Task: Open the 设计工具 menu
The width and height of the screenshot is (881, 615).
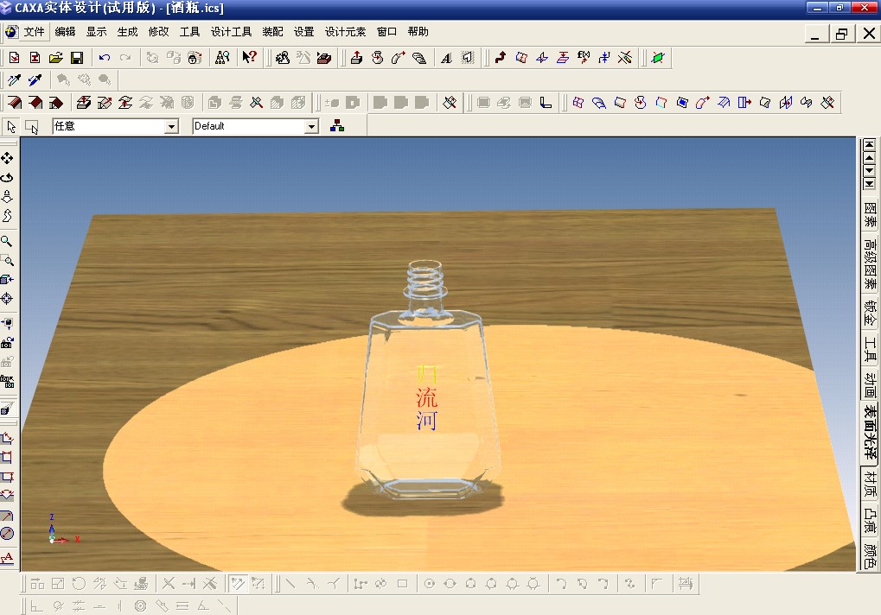Action: click(231, 32)
